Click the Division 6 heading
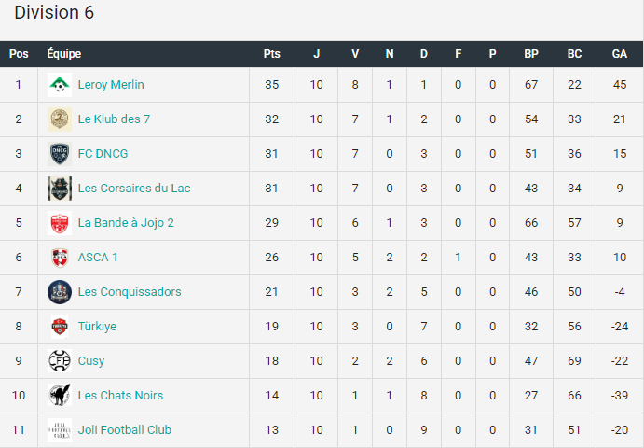Screen dimensions: 644x448 click(x=54, y=12)
